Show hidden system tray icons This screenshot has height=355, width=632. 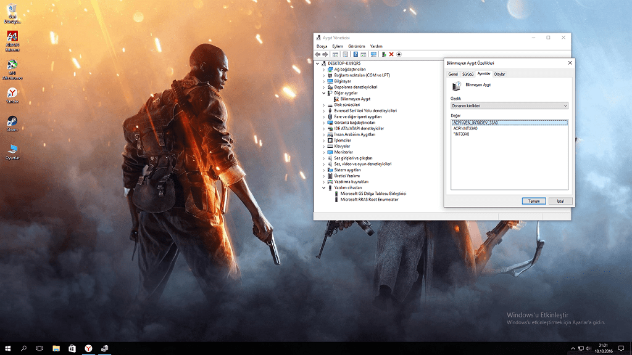[573, 348]
